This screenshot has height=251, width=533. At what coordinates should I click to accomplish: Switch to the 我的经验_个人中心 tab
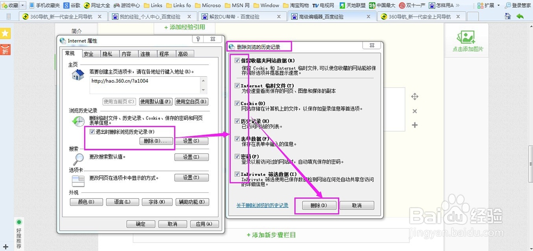(151, 17)
